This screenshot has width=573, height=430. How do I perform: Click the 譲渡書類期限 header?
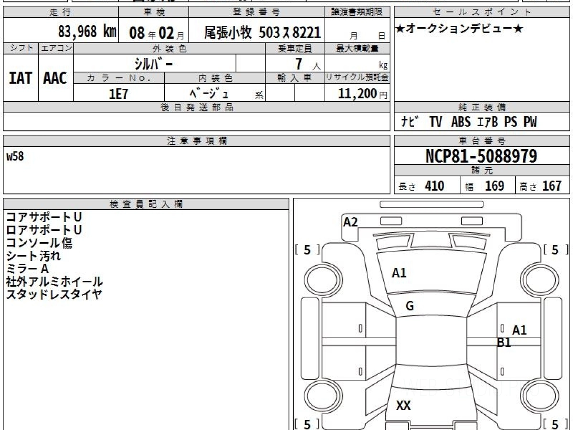(358, 12)
